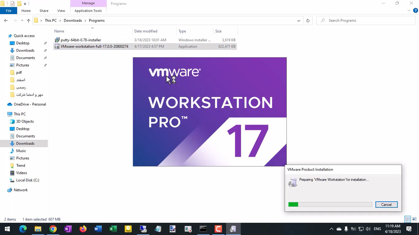Open the File menu
The width and height of the screenshot is (419, 235).
pyautogui.click(x=9, y=11)
